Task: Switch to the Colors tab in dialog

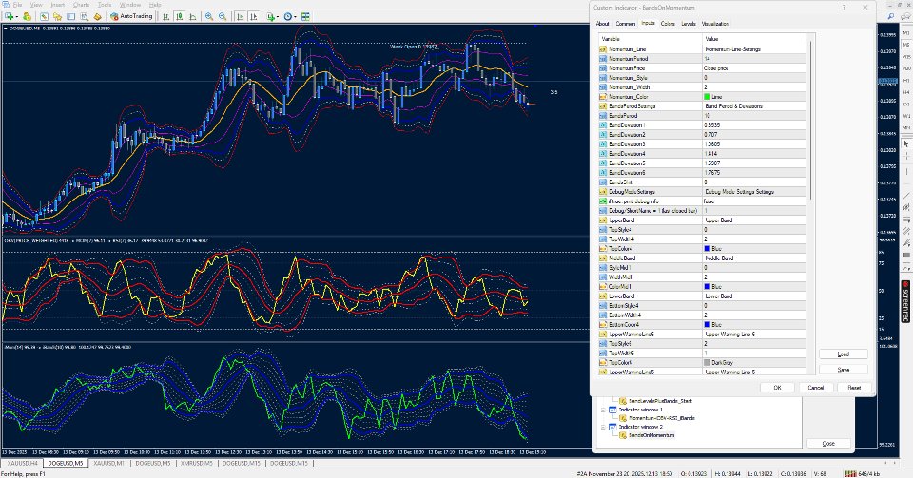Action: 668,24
